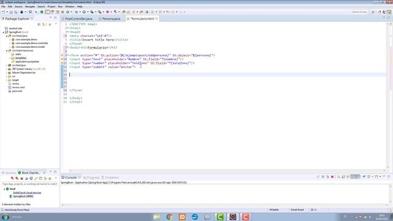Switch to the Progress tab

pyautogui.click(x=91, y=177)
